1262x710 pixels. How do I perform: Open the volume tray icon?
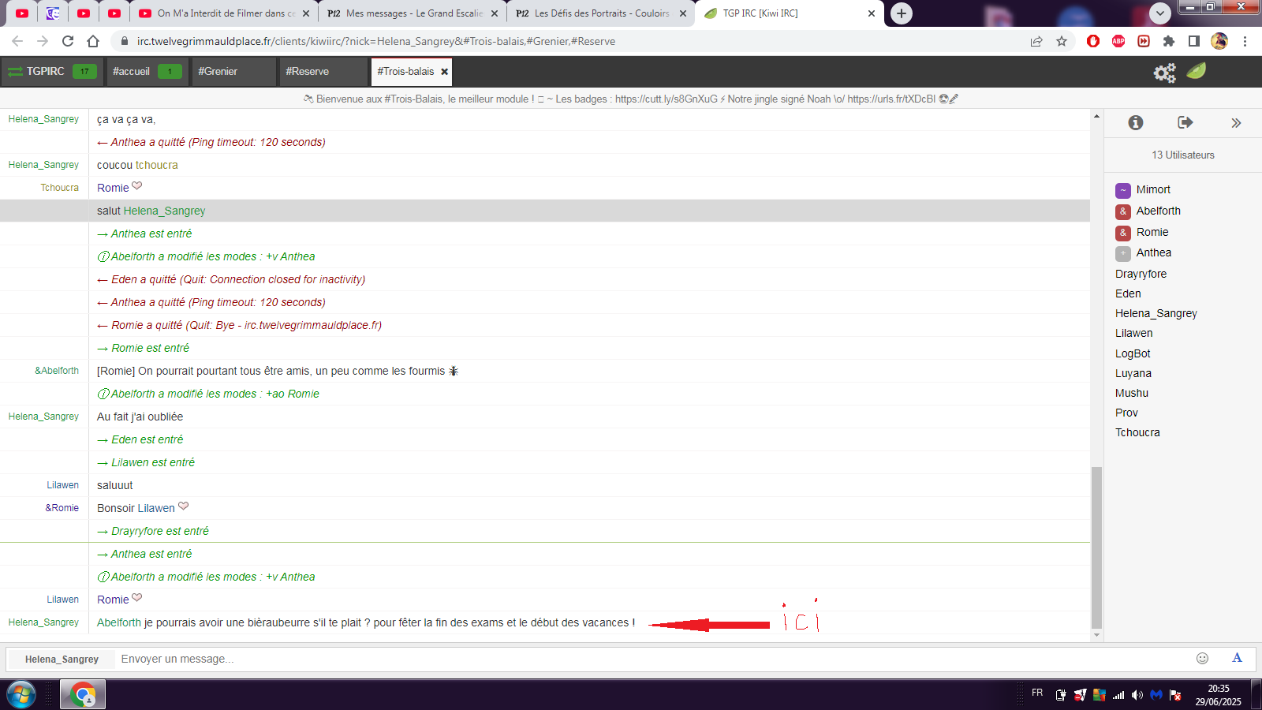coord(1137,695)
